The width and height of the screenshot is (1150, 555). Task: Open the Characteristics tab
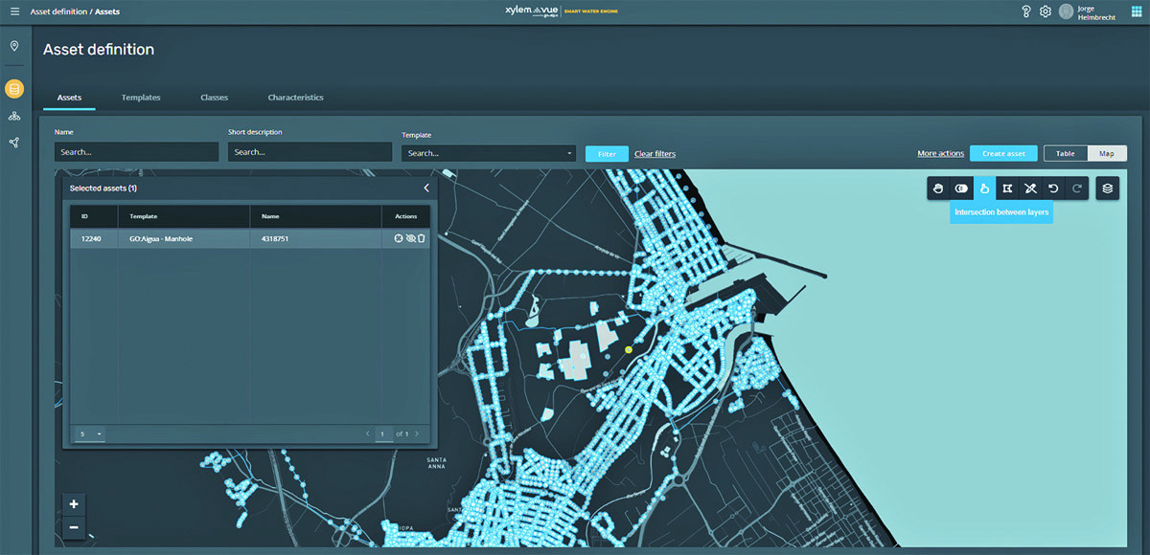[x=295, y=98]
